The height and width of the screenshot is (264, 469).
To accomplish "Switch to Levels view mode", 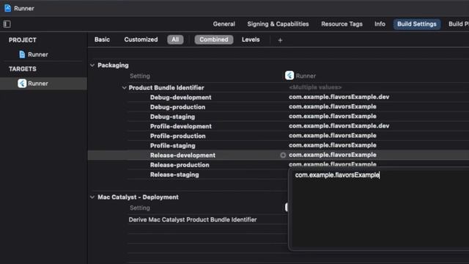I will (251, 40).
